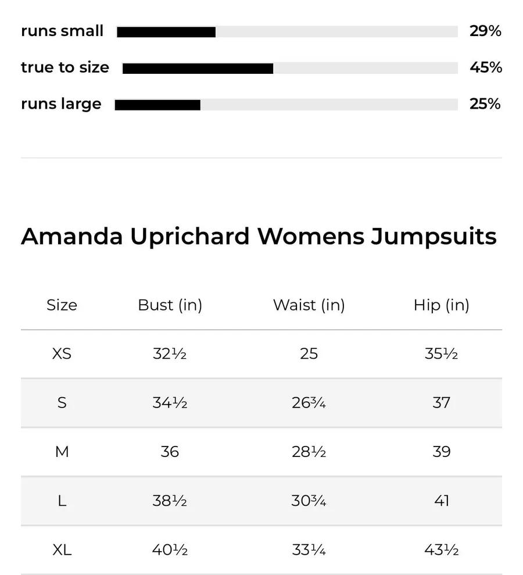The image size is (523, 575).
Task: Select the L size row label
Action: (x=62, y=501)
